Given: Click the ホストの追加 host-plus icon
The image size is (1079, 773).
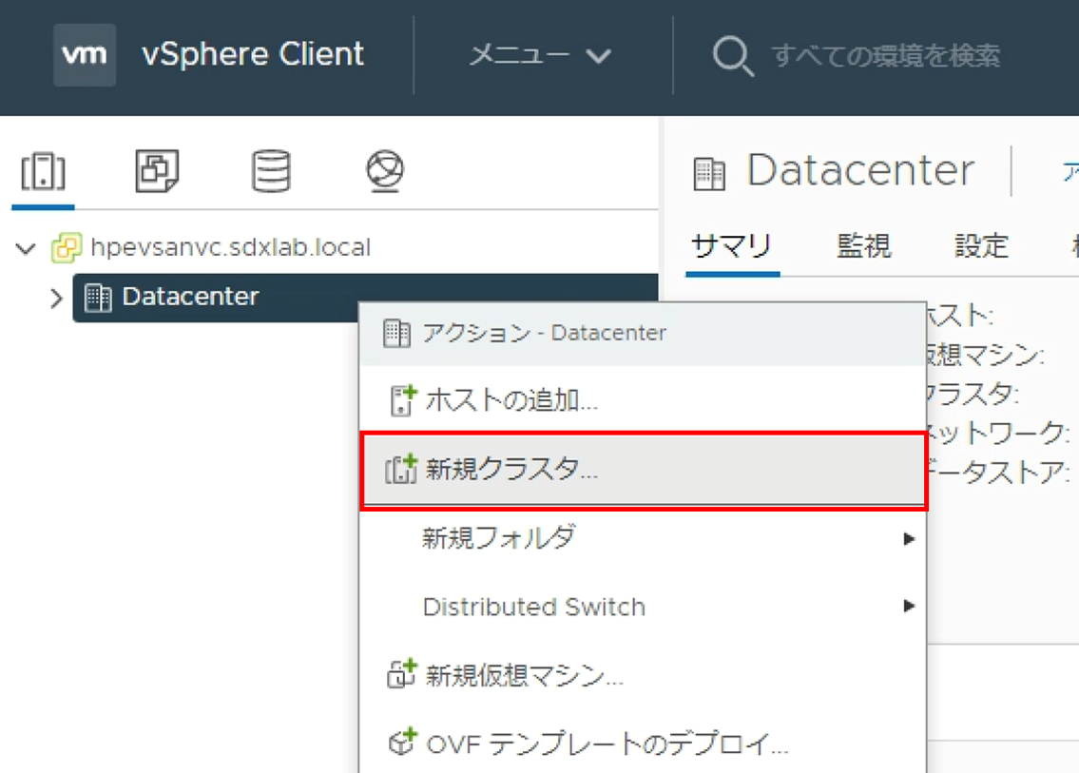Looking at the screenshot, I should tap(403, 400).
